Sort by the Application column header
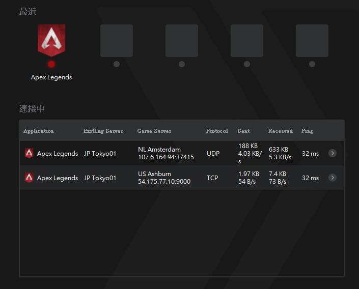Viewport: 359px width, 289px height. [39, 131]
